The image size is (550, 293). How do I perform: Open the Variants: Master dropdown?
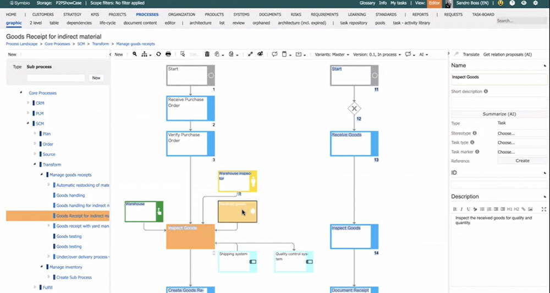(x=332, y=54)
